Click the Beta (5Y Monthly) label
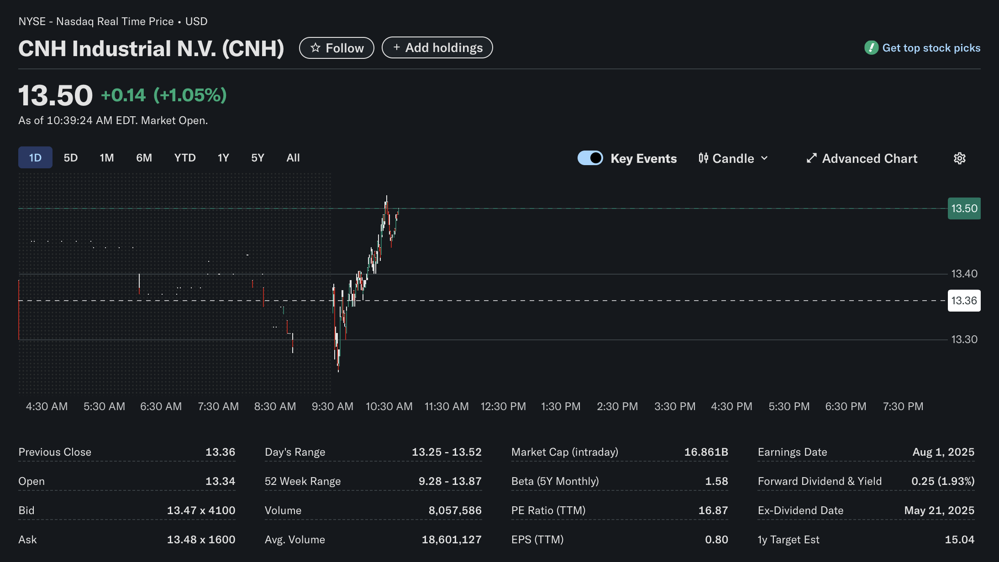The image size is (999, 562). click(x=555, y=481)
